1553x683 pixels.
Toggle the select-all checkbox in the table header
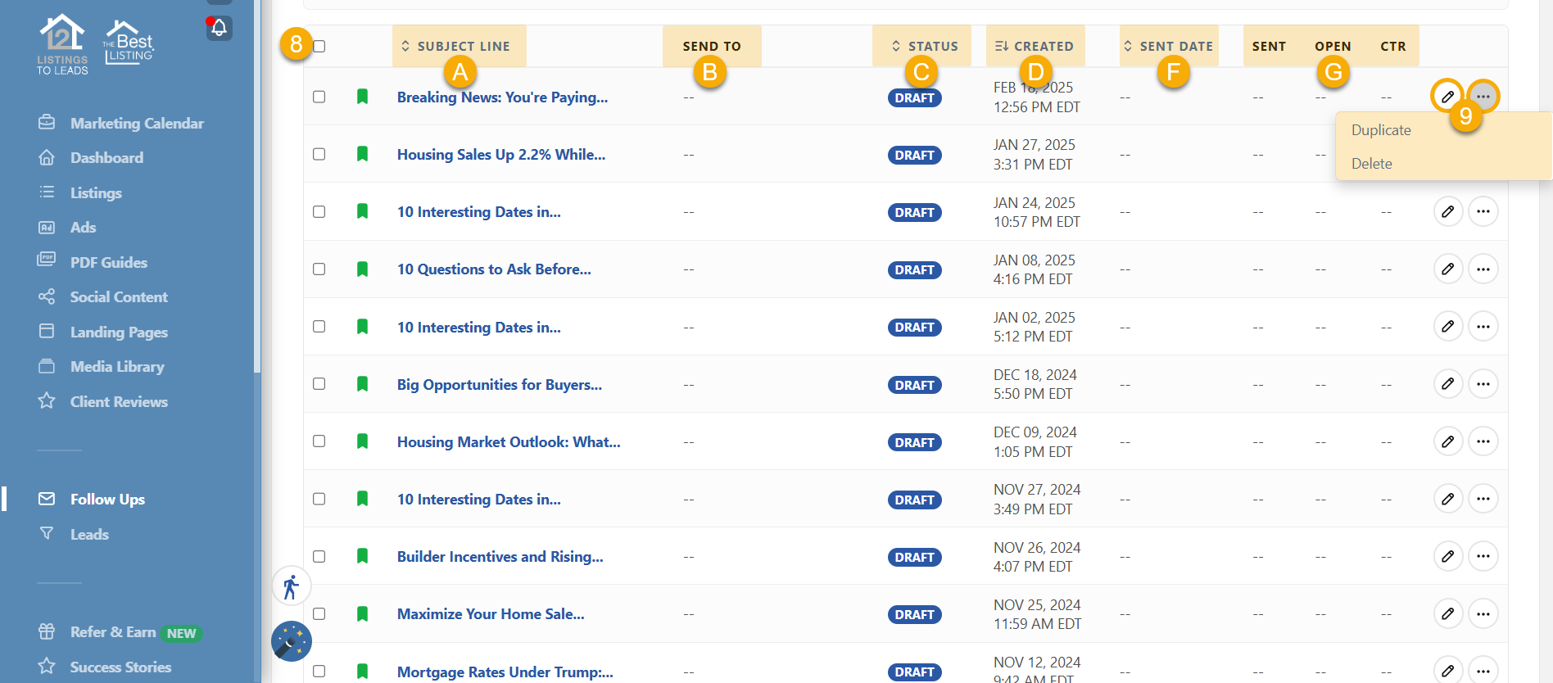[x=319, y=46]
